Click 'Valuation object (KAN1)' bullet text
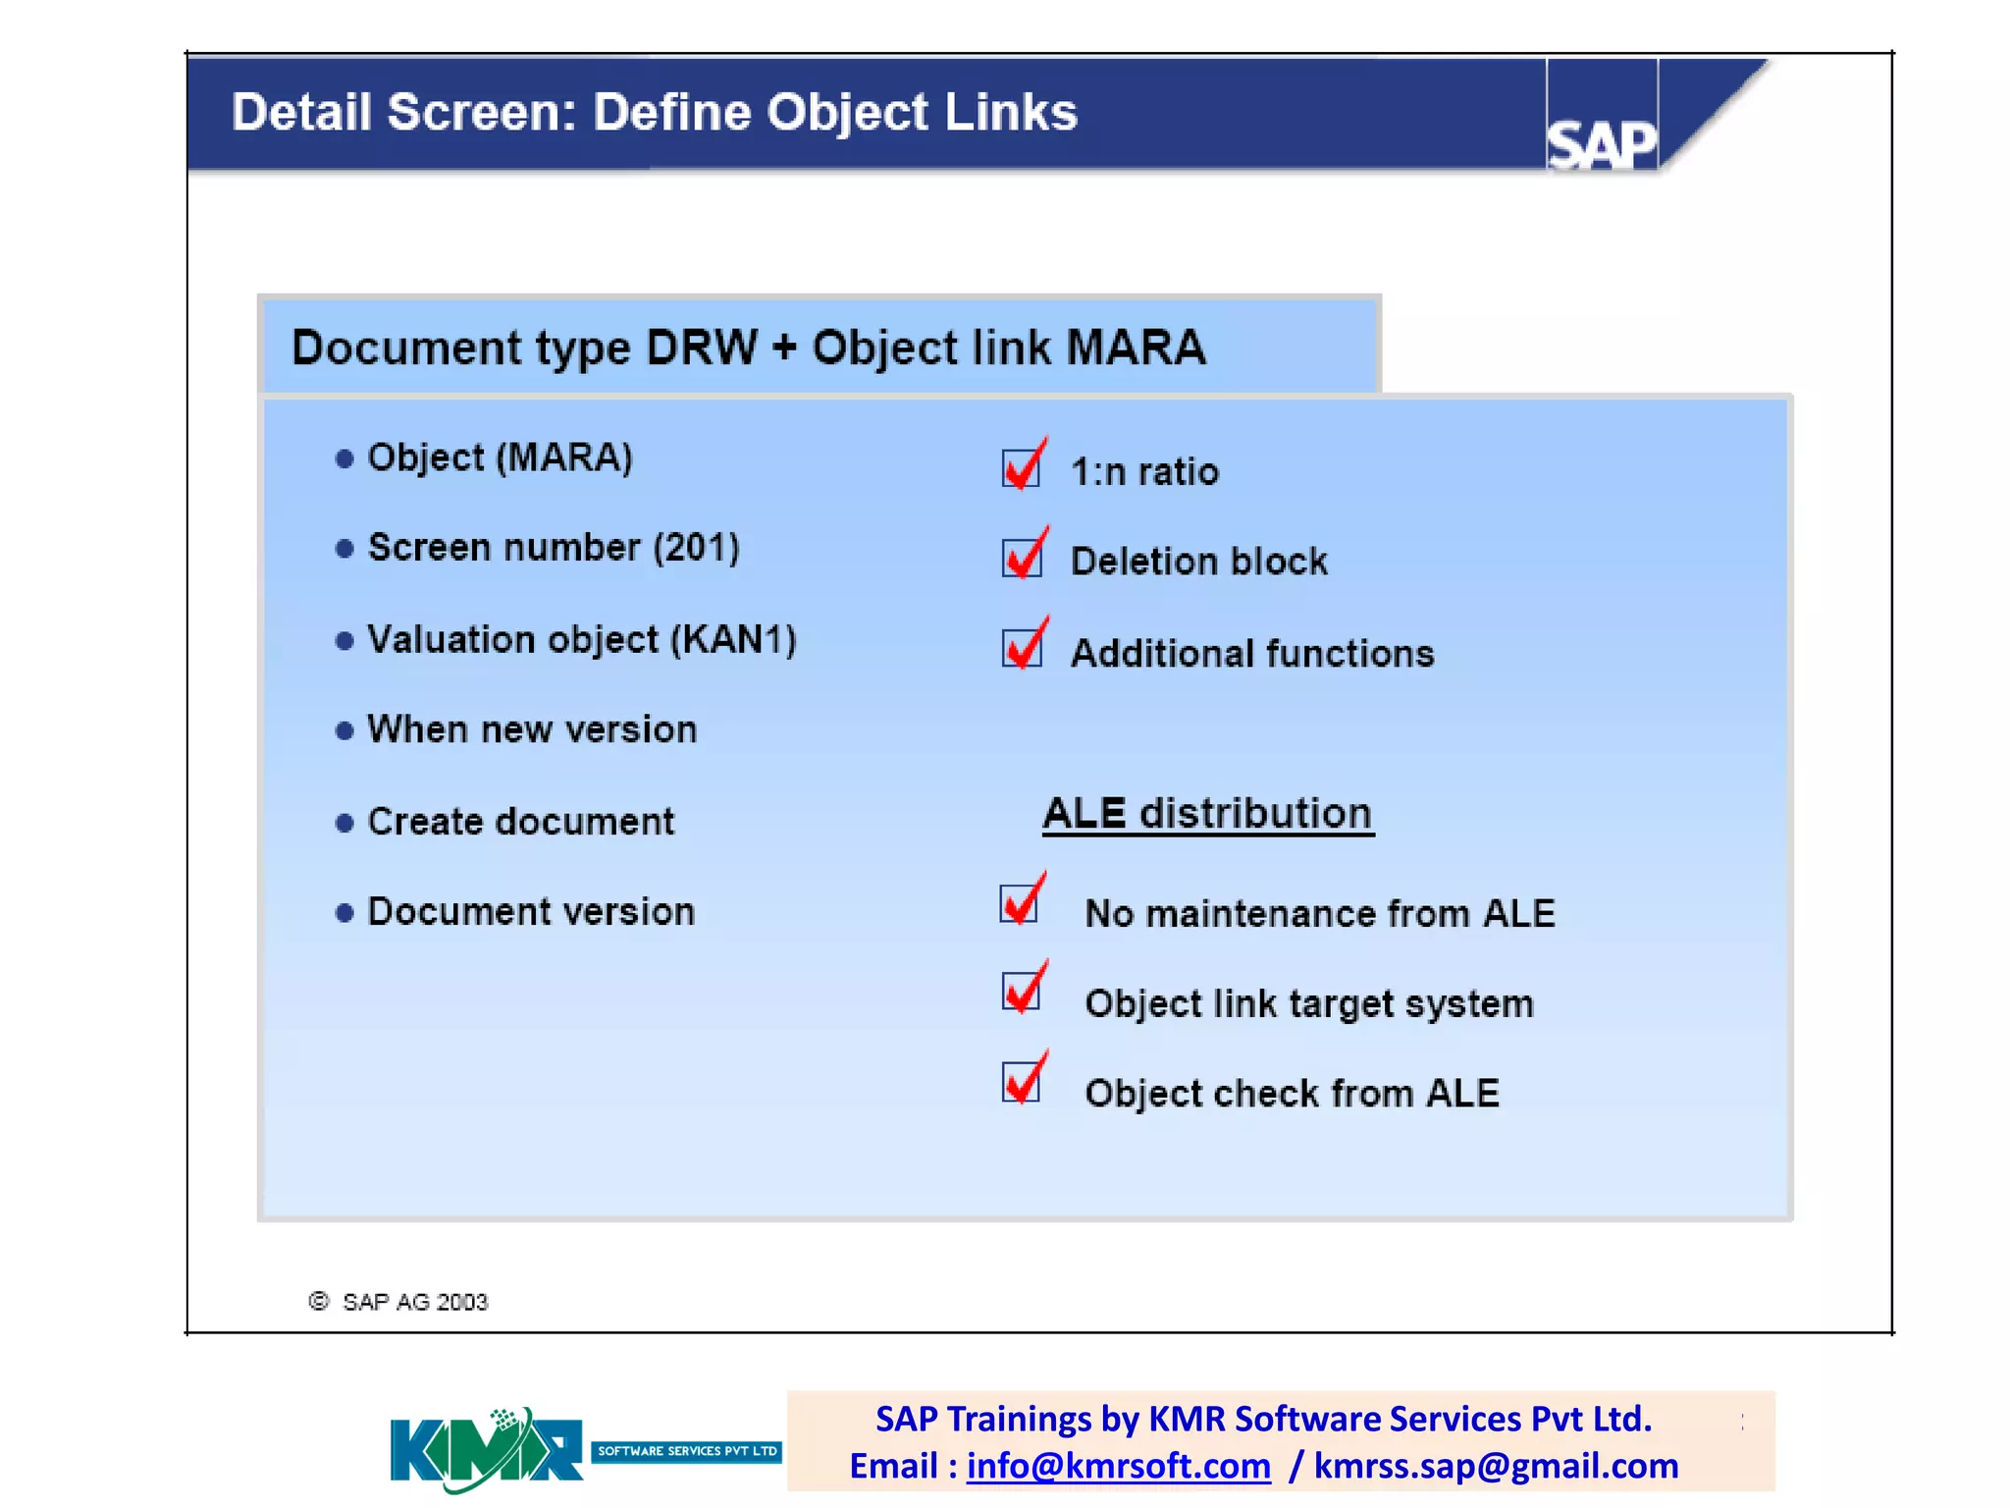Image resolution: width=2010 pixels, height=1508 pixels. click(x=581, y=640)
